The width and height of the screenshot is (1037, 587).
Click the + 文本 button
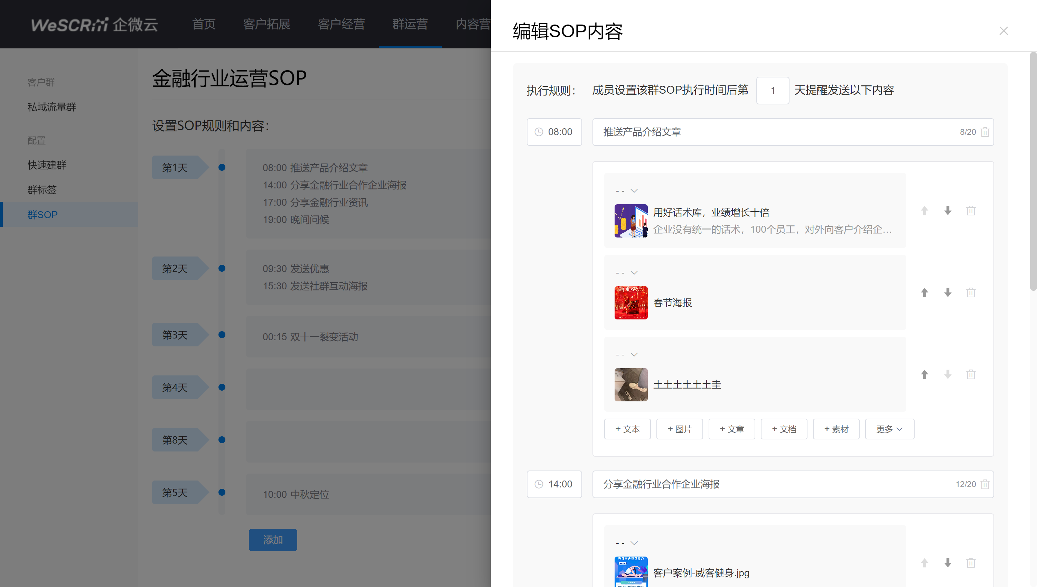[x=627, y=429]
